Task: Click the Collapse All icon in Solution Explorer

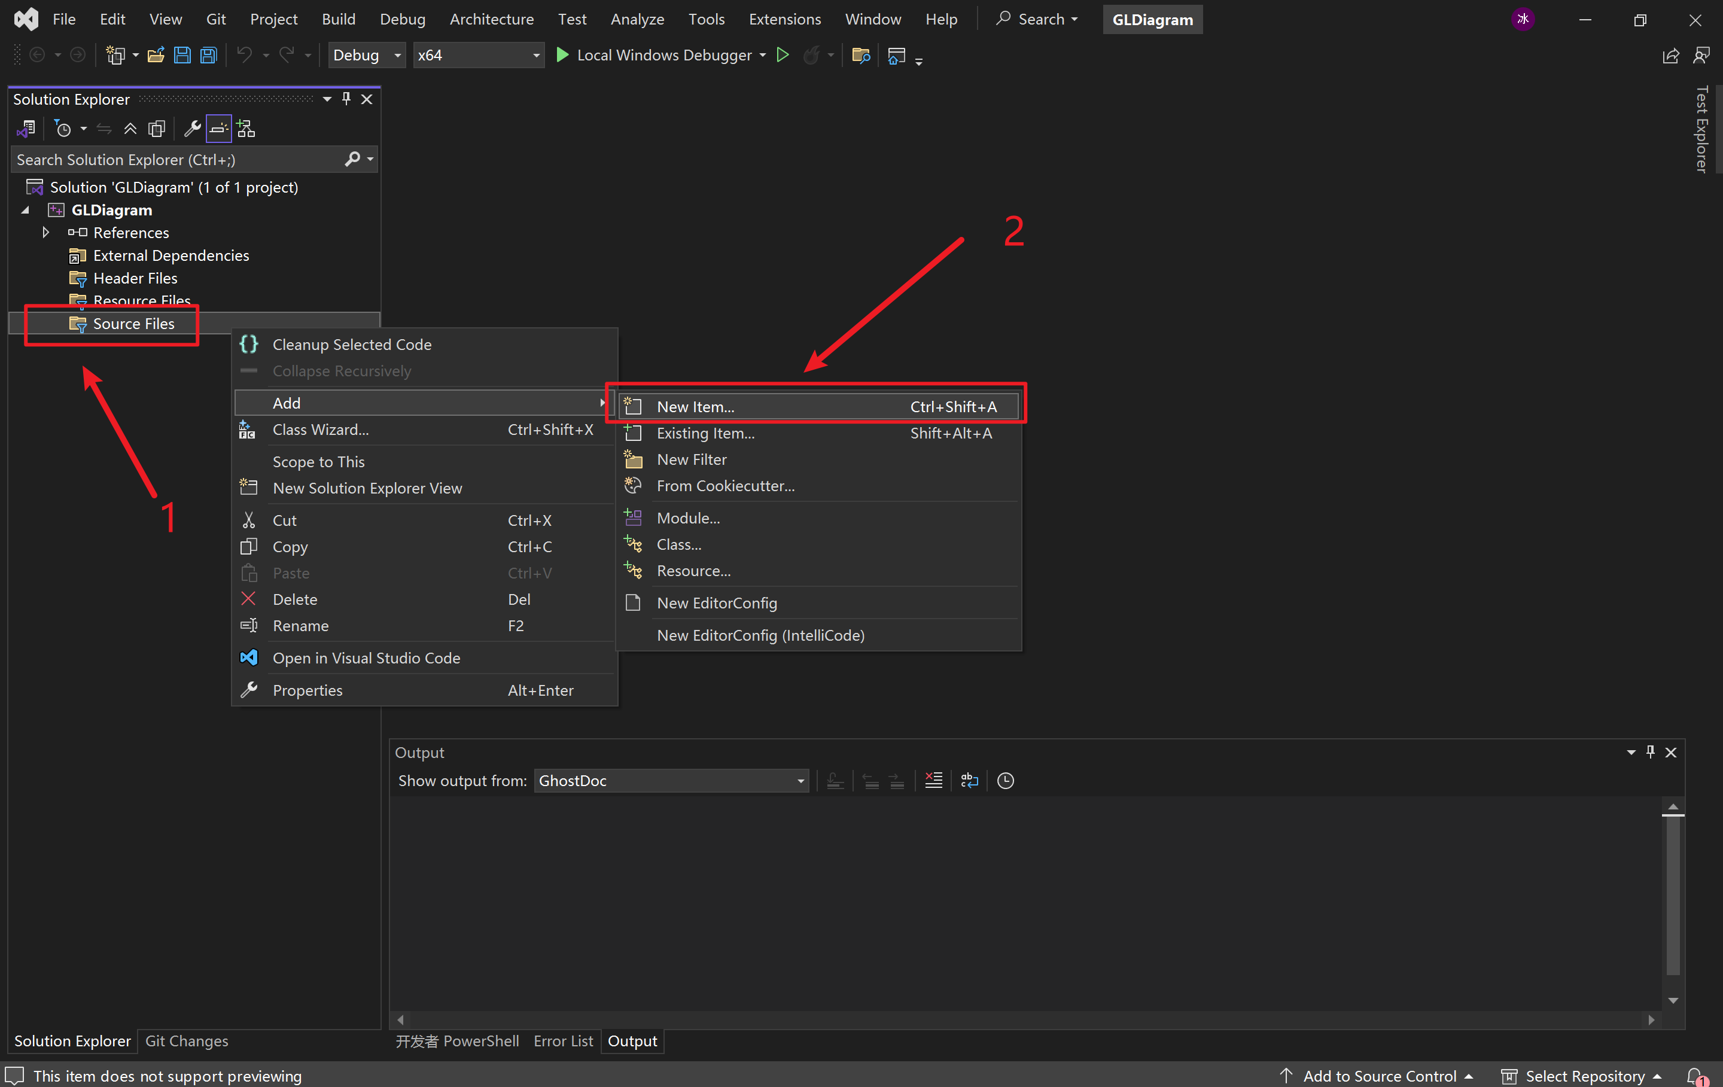Action: pyautogui.click(x=130, y=129)
